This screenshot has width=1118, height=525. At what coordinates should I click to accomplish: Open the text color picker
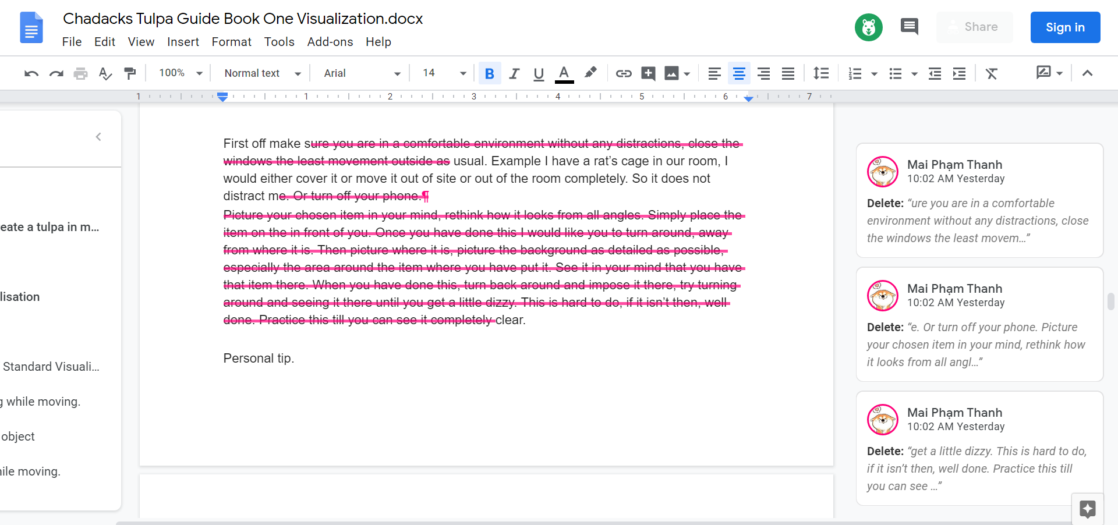point(564,73)
